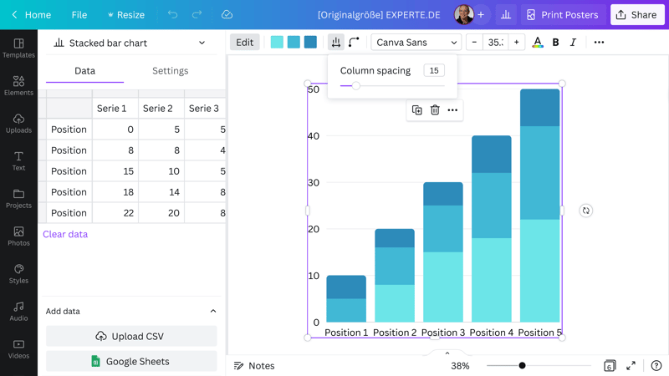Open the File menu

[79, 15]
